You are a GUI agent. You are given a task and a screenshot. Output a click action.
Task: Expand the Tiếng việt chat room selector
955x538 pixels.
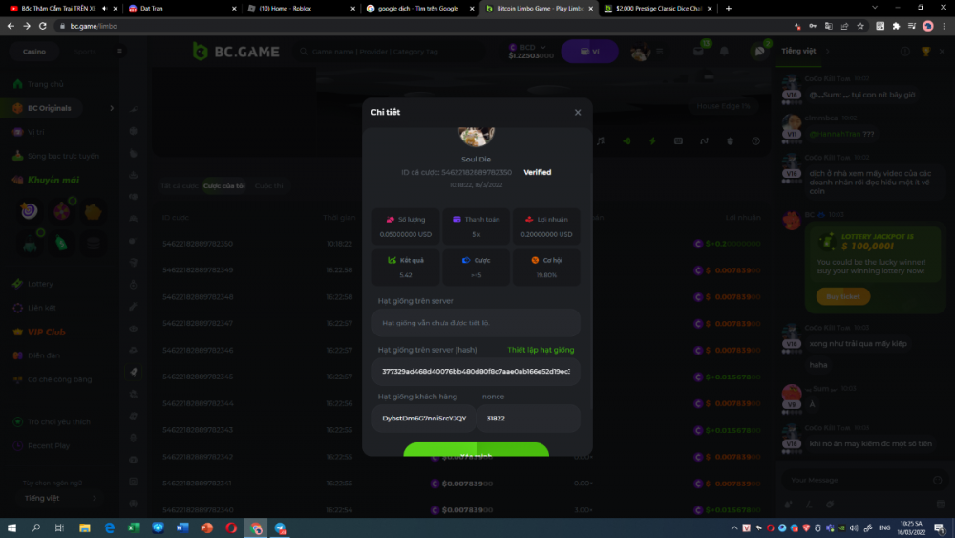pos(828,51)
